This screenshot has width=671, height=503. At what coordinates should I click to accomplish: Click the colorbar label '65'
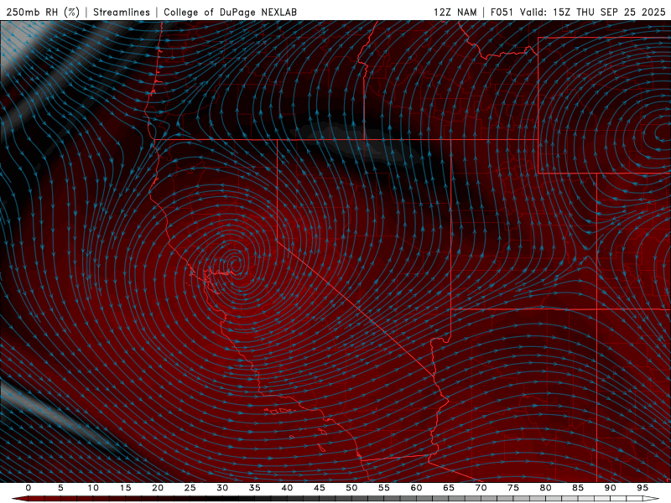[449, 488]
